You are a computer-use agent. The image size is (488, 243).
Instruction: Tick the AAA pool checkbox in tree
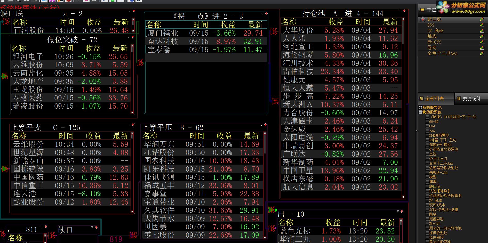pos(427,131)
